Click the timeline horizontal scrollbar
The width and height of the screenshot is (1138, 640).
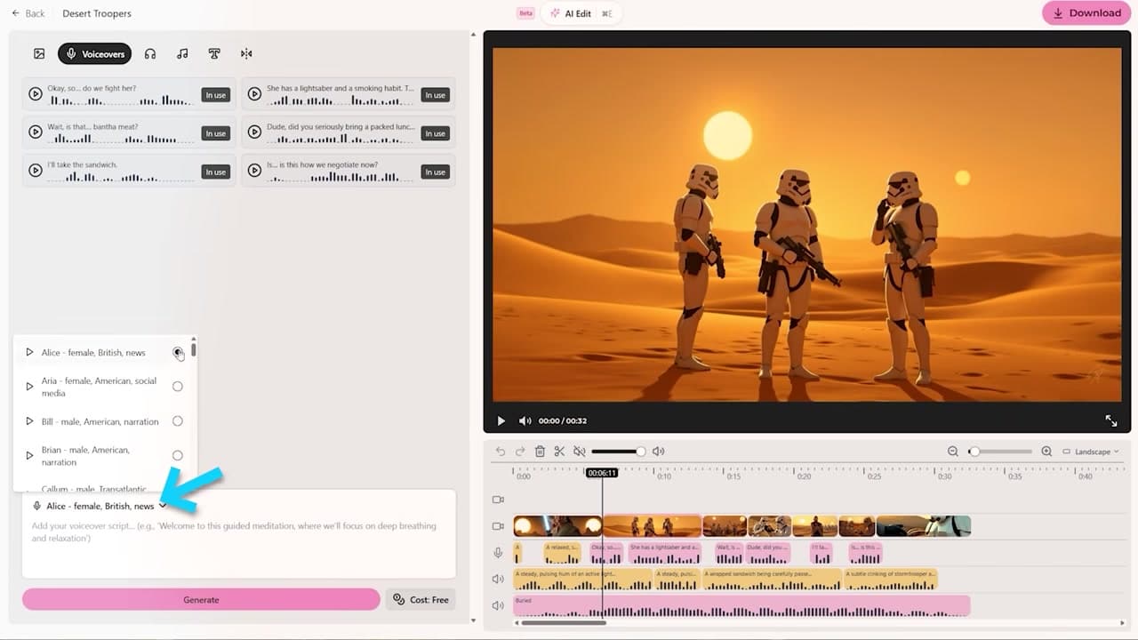pos(564,623)
